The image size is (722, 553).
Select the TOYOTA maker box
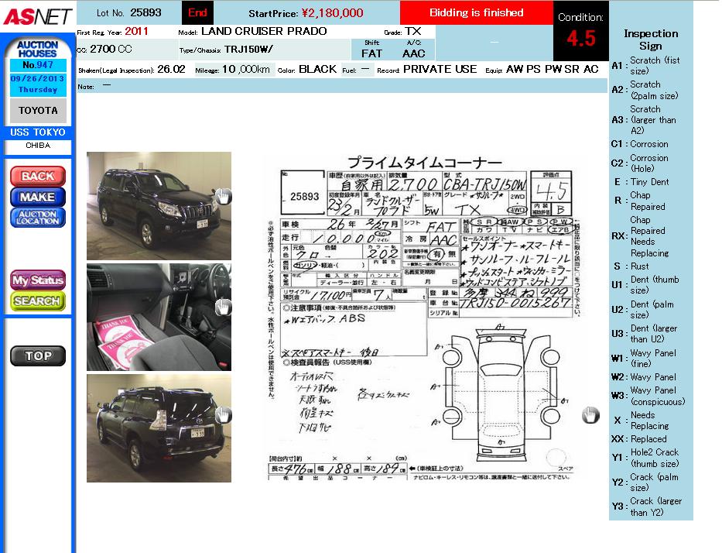[x=37, y=110]
